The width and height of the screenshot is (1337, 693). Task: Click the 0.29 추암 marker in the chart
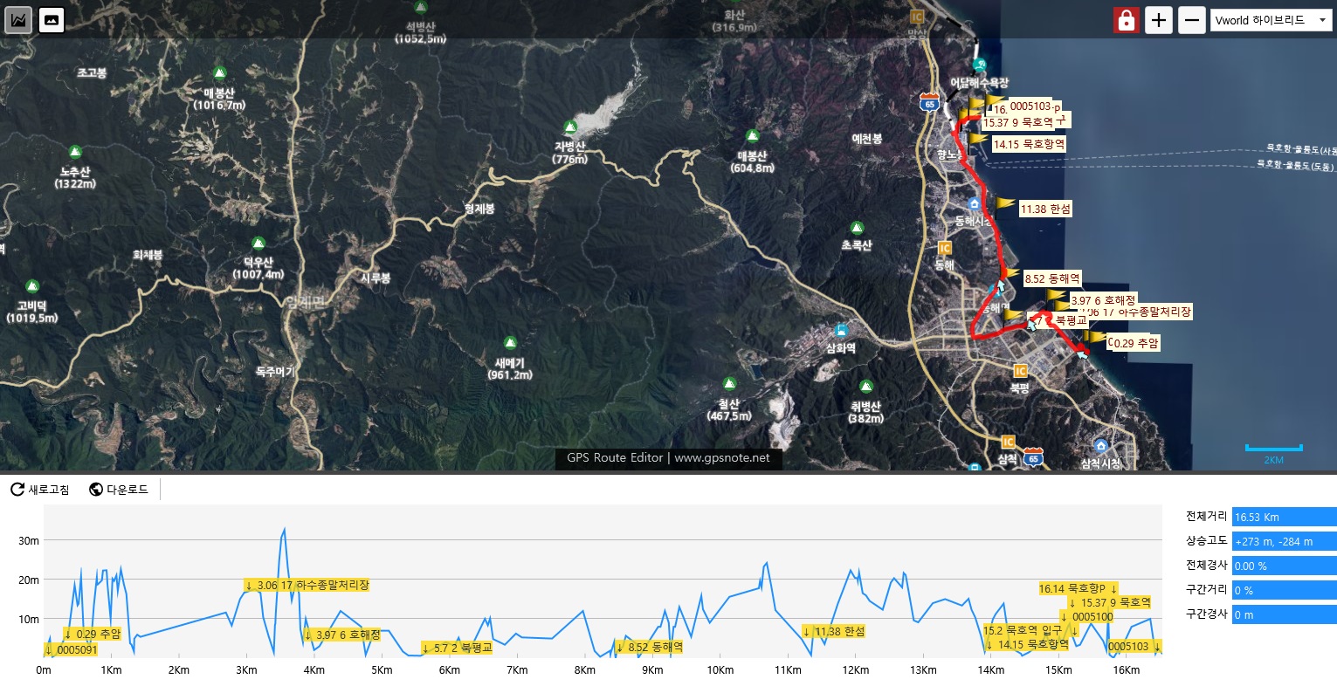[93, 635]
